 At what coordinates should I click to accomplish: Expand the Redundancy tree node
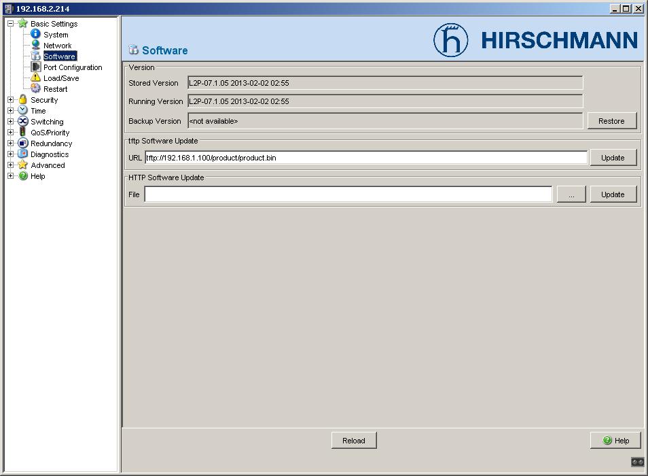point(10,143)
